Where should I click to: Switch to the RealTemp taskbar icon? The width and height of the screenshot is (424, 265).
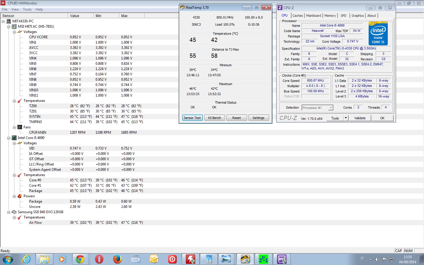tap(245, 259)
